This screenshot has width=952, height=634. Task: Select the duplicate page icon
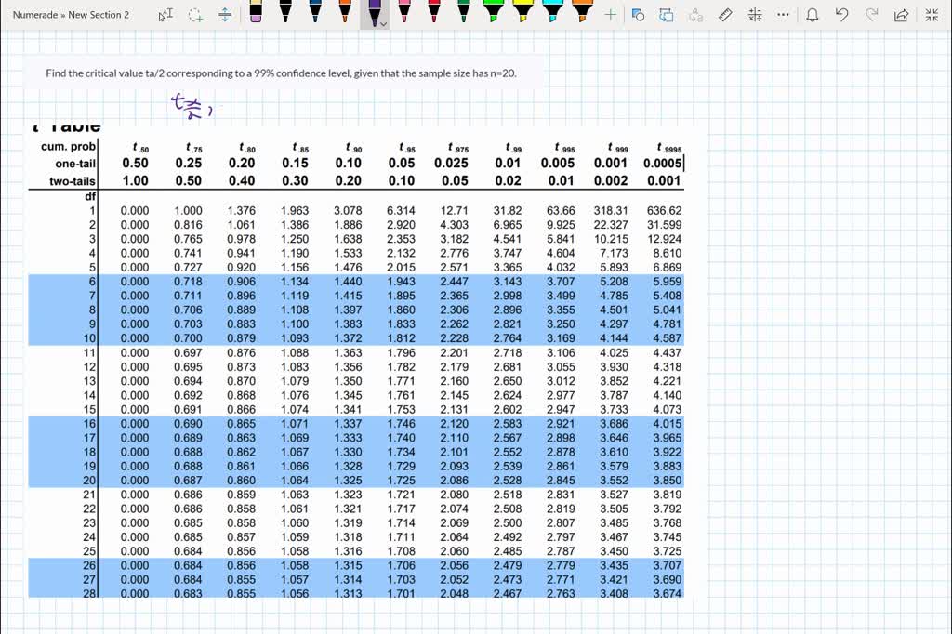[x=666, y=15]
